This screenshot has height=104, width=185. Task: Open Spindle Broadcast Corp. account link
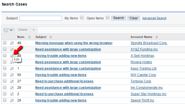[149, 43]
